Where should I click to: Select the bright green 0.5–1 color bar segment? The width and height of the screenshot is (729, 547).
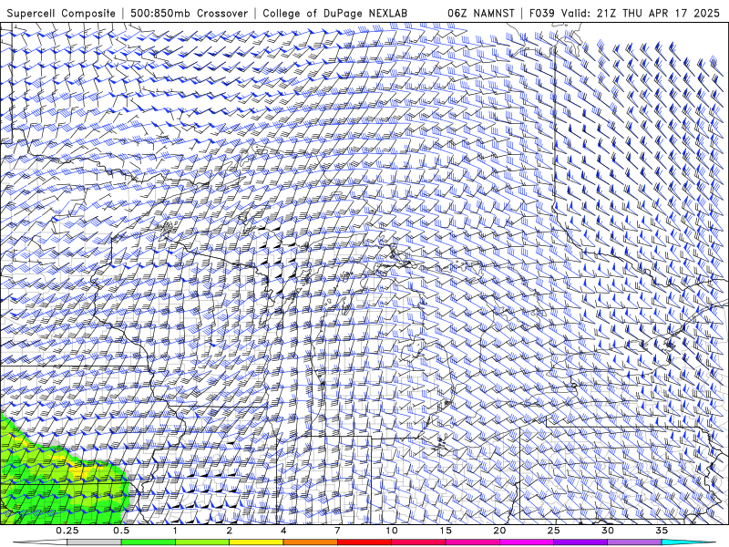(148, 542)
